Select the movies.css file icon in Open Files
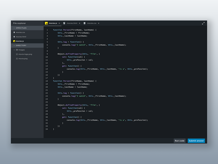This screenshot has height=164, width=218. [x=14, y=33]
